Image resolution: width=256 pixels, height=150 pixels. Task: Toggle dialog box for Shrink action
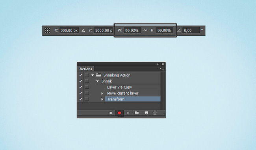(x=87, y=81)
